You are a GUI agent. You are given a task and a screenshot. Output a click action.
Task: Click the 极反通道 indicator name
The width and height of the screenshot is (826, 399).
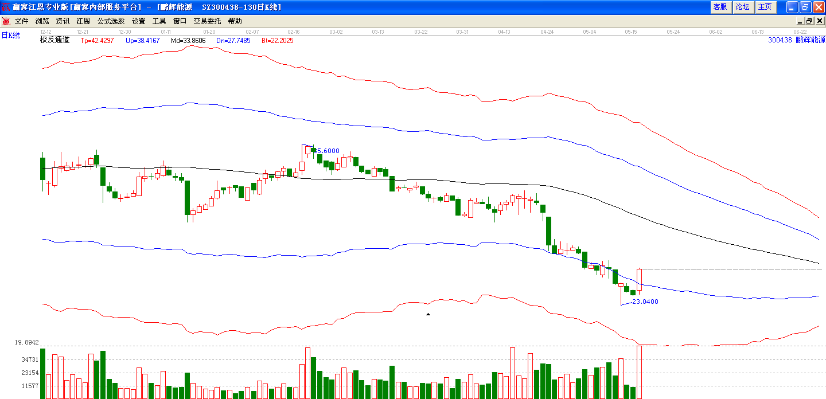(54, 40)
